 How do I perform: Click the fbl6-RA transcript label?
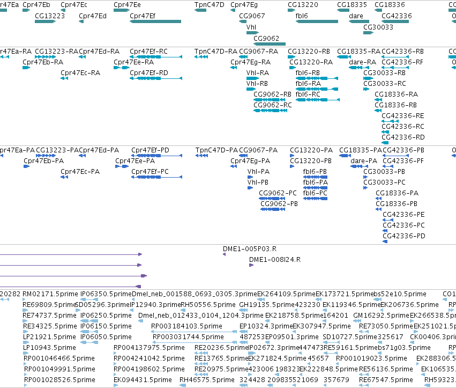point(308,84)
